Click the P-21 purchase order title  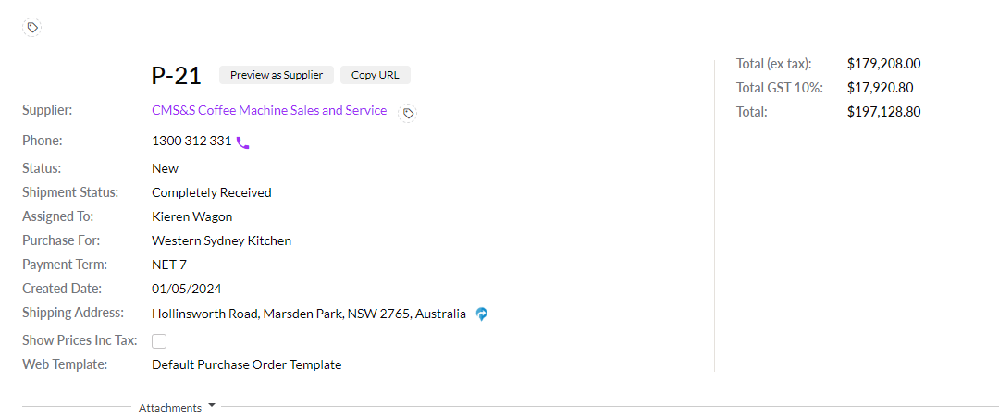176,76
